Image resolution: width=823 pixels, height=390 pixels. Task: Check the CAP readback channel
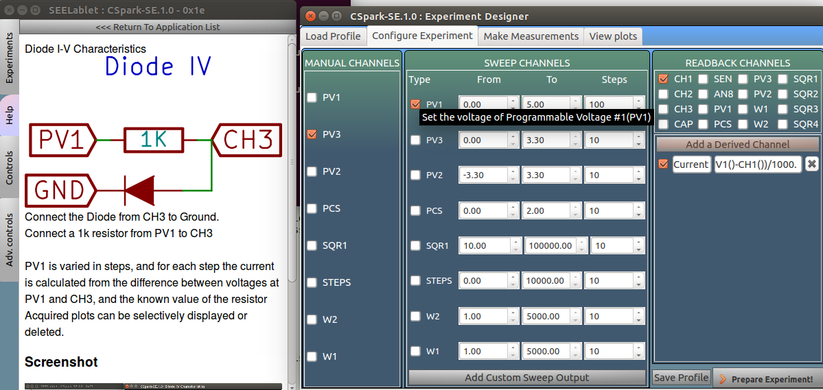tap(663, 124)
